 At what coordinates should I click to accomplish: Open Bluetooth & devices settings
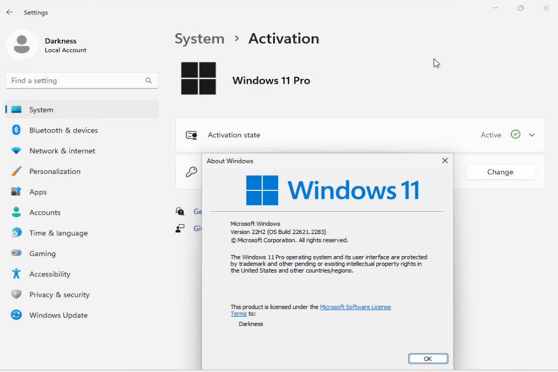(x=82, y=130)
